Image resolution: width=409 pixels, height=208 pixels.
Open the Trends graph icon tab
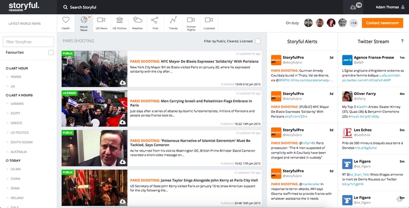173,20
